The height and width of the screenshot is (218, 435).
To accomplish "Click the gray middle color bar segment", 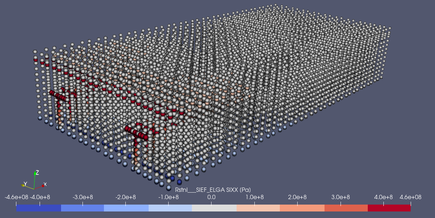I will coord(214,208).
